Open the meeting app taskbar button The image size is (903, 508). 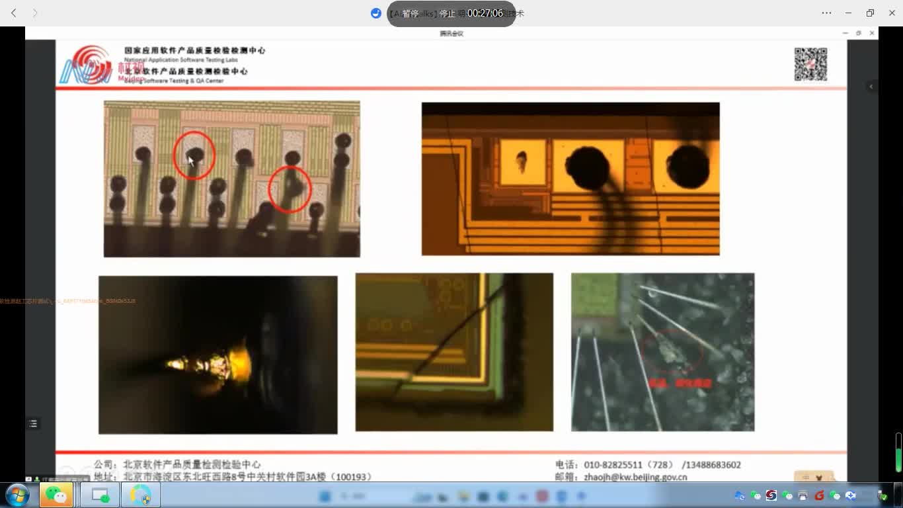100,495
